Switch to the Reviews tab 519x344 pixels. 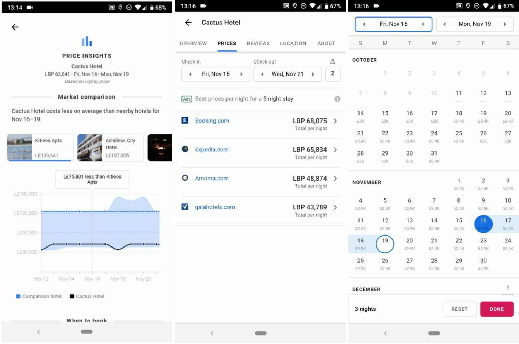pyautogui.click(x=258, y=43)
